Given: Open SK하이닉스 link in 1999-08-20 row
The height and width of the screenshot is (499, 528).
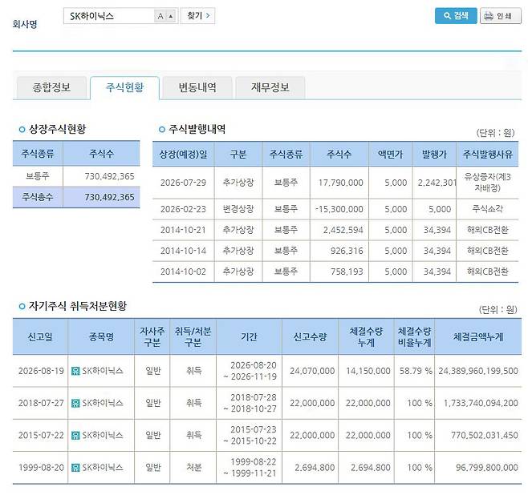Looking at the screenshot, I should (x=103, y=468).
